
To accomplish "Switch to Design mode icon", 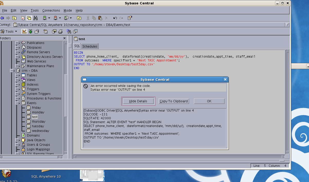I will pyautogui.click(x=24, y=31).
